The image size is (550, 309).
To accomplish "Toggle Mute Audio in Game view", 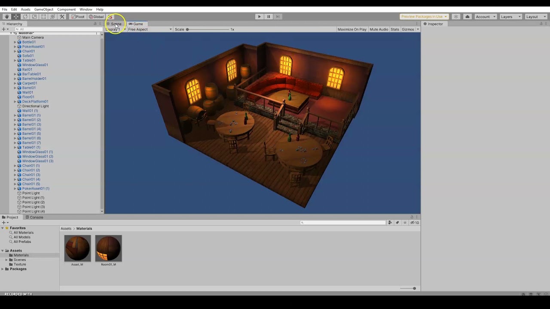I will 379,30.
